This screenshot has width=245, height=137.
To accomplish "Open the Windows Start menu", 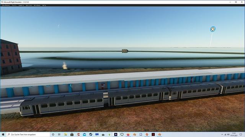I will pyautogui.click(x=3, y=134).
